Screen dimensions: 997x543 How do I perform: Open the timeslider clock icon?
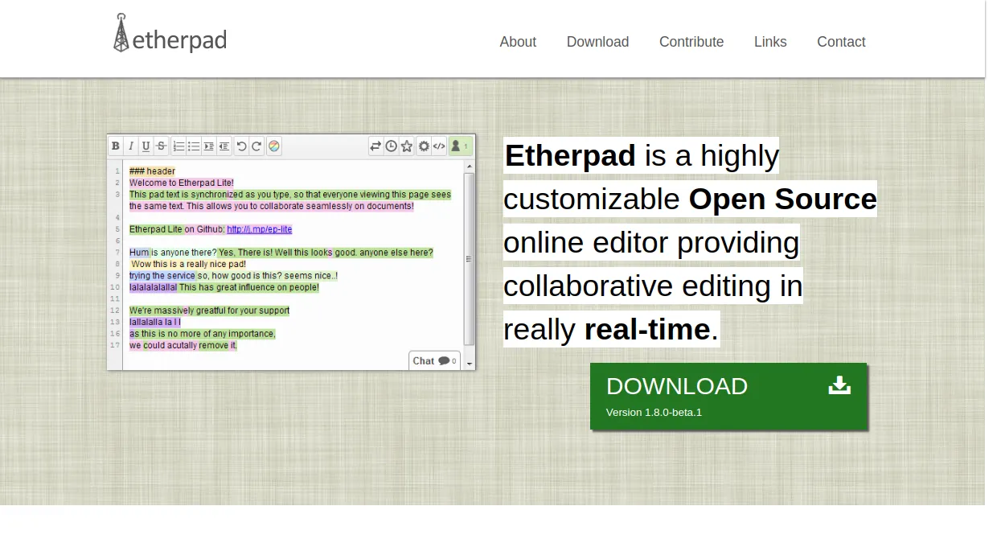391,146
